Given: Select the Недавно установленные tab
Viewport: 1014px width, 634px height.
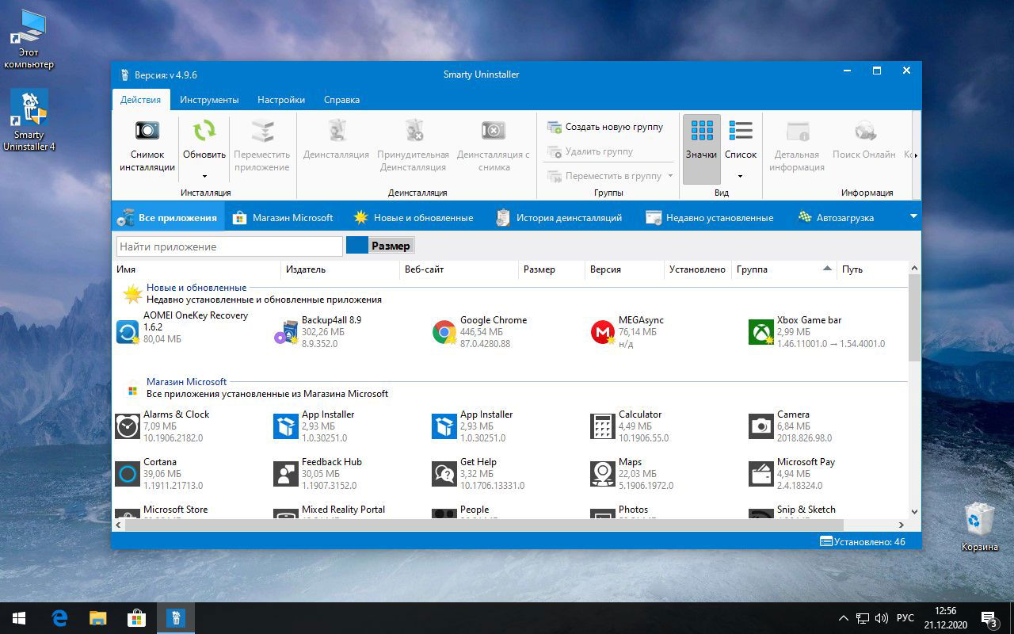Looking at the screenshot, I should (709, 217).
